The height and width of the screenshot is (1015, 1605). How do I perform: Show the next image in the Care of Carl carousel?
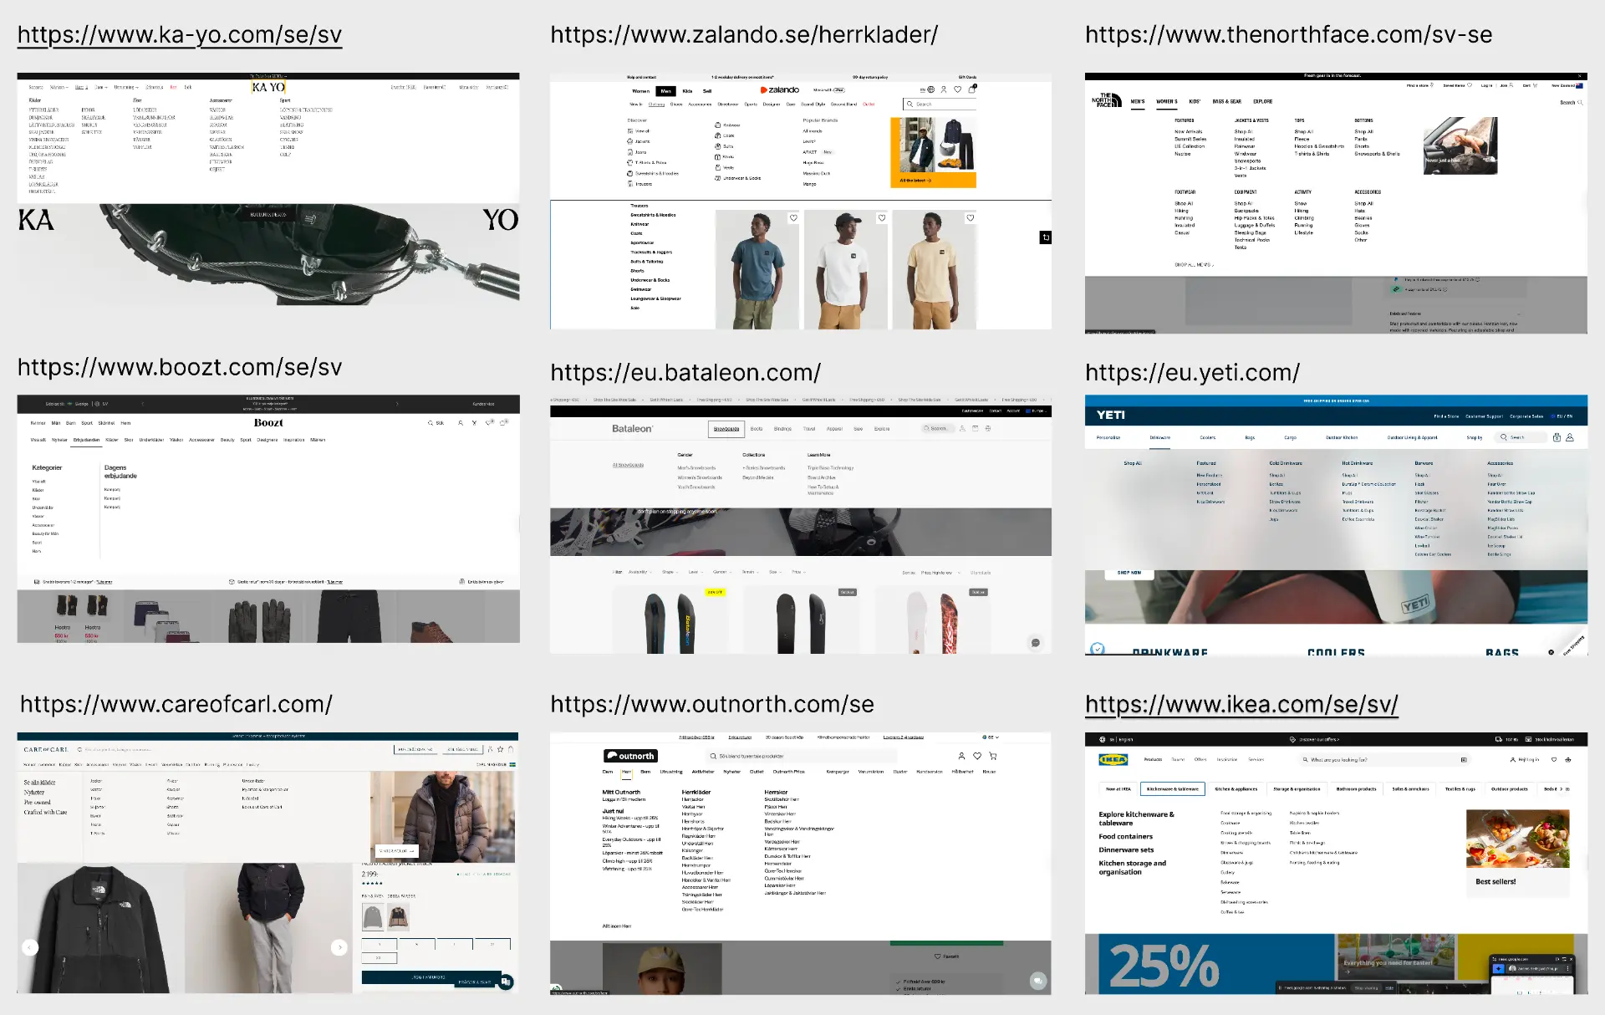(339, 947)
